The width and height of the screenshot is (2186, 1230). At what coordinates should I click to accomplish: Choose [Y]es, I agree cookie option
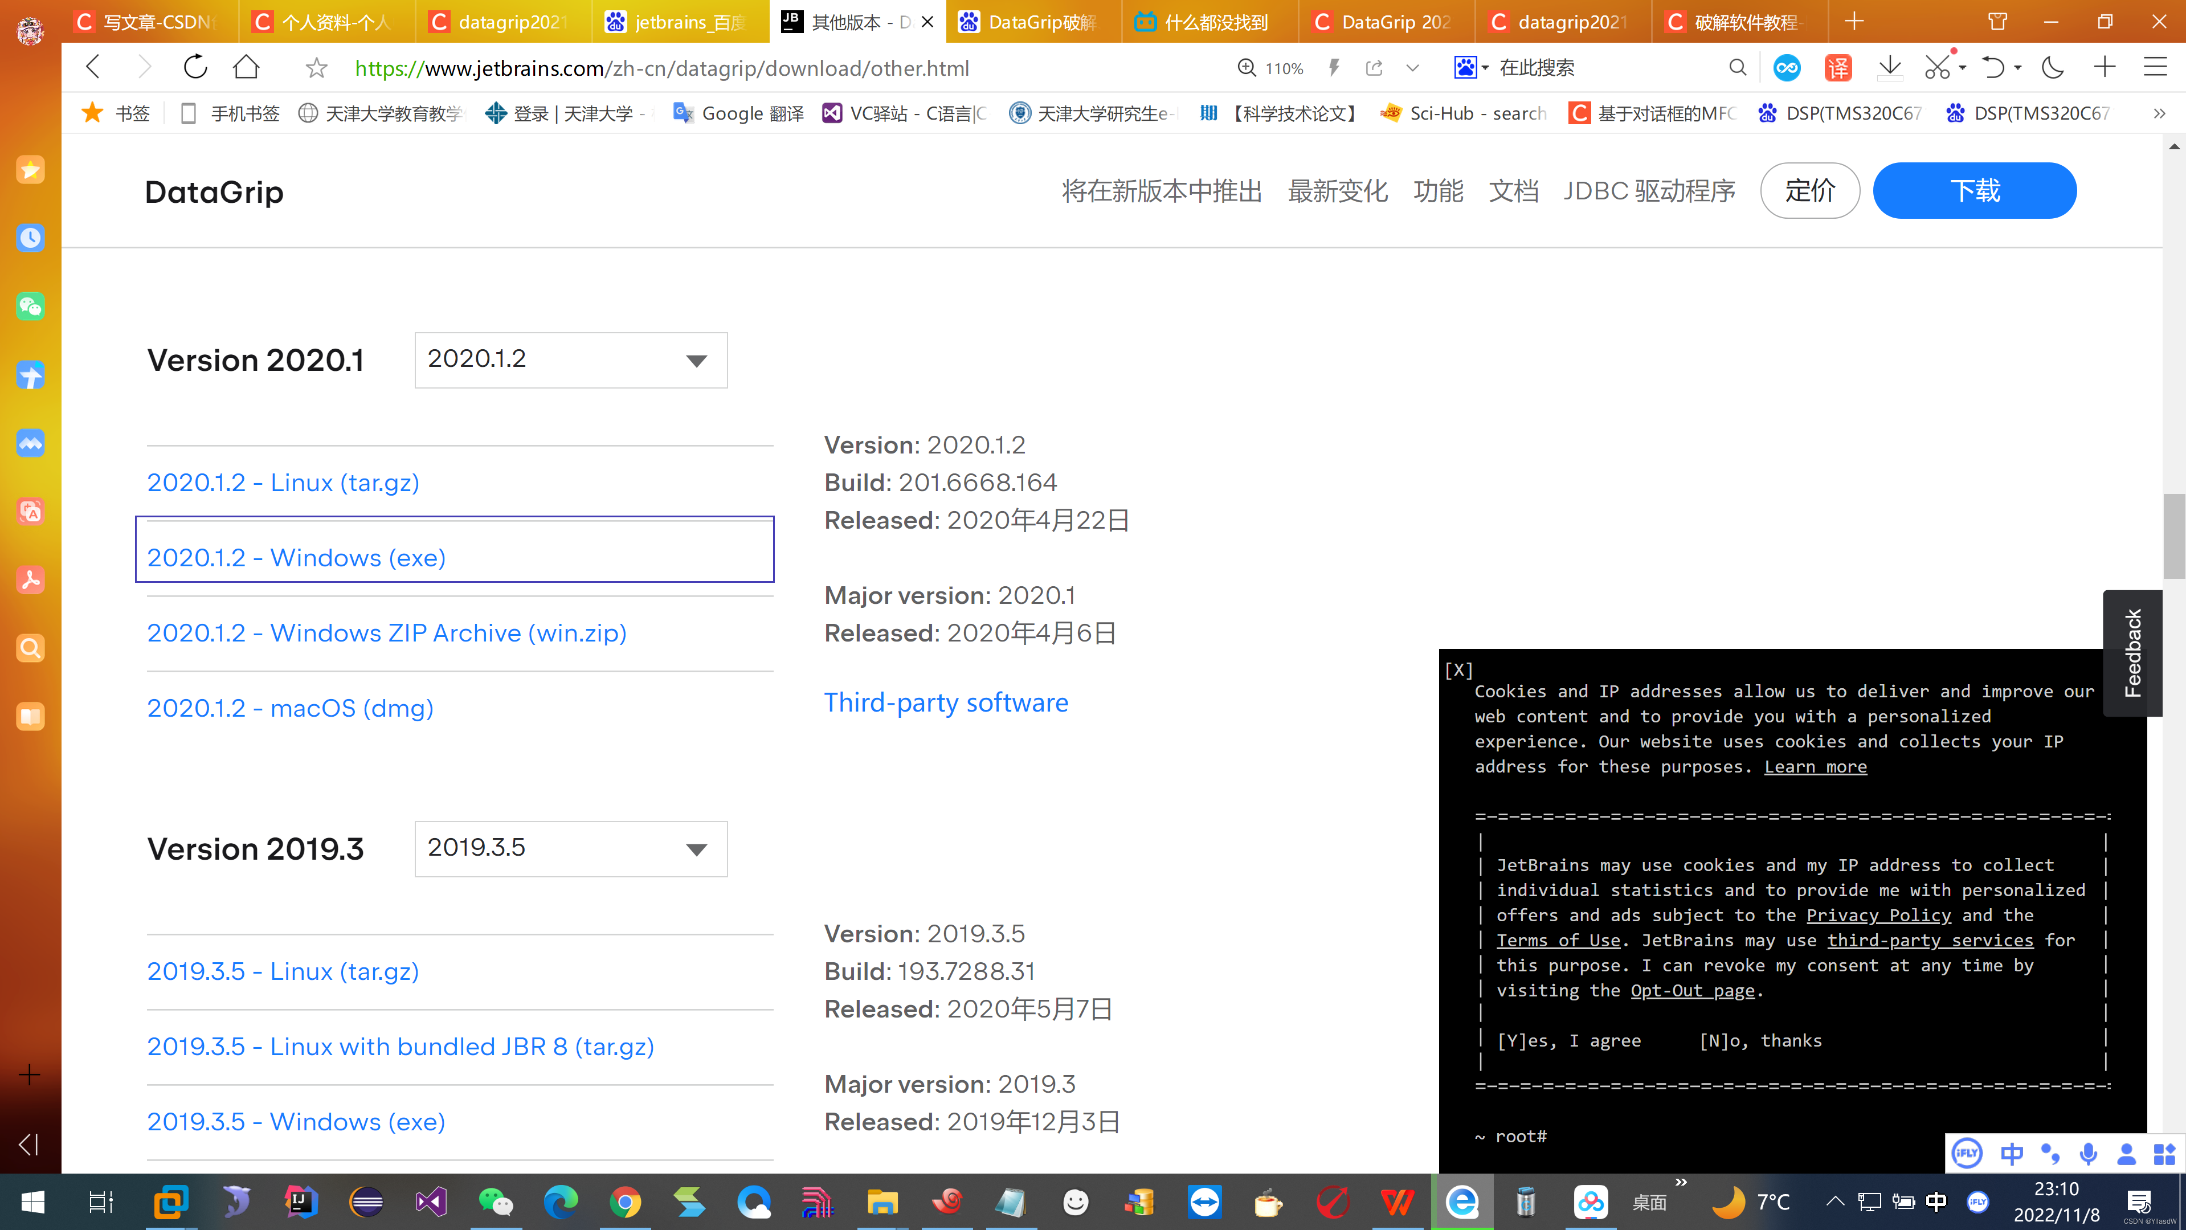click(x=1568, y=1041)
